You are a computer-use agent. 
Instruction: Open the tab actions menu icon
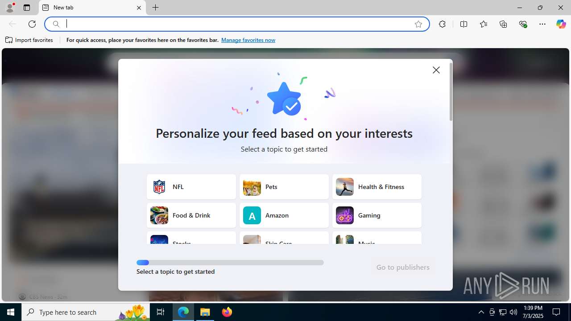click(x=27, y=8)
